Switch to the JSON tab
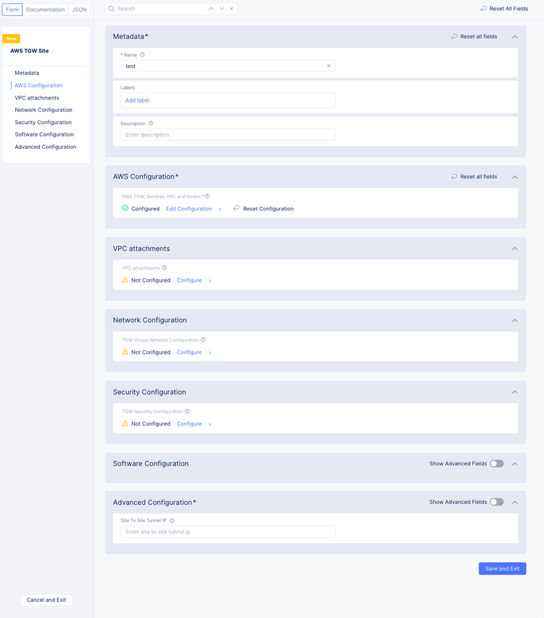 [x=80, y=9]
